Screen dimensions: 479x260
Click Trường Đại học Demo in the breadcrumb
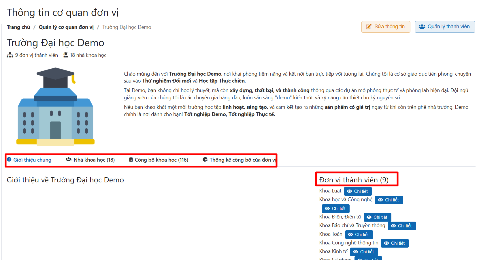127,27
